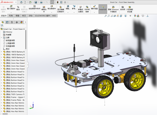The height and width of the screenshot is (115, 157).
Task: Select the Mate paperclip tool
Action: [18, 8]
